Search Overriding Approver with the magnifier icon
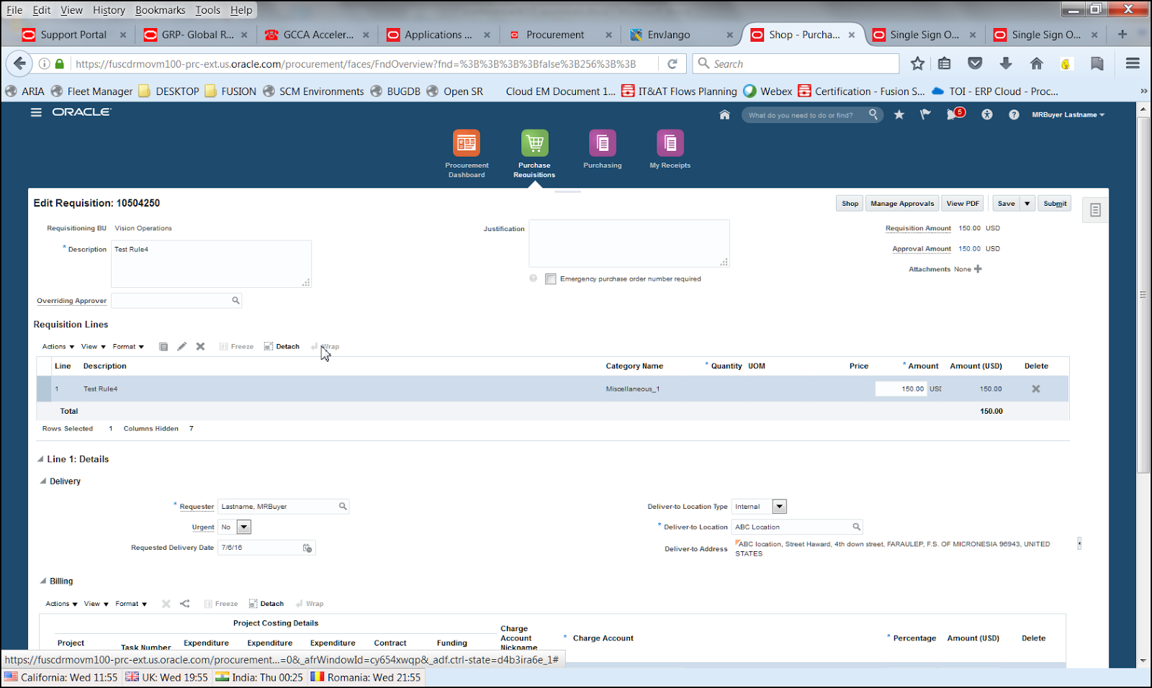The width and height of the screenshot is (1152, 688). pos(235,300)
